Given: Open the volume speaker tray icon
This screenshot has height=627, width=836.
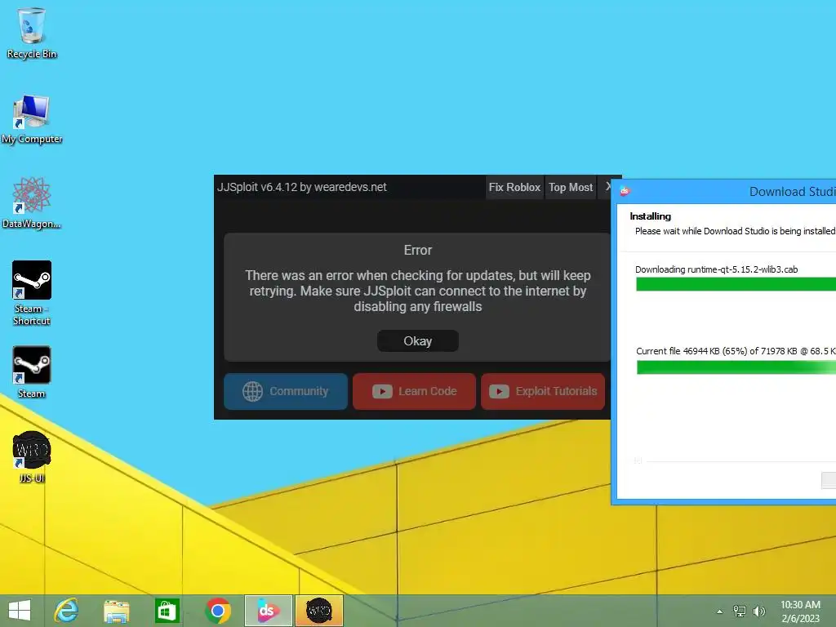Looking at the screenshot, I should (758, 611).
